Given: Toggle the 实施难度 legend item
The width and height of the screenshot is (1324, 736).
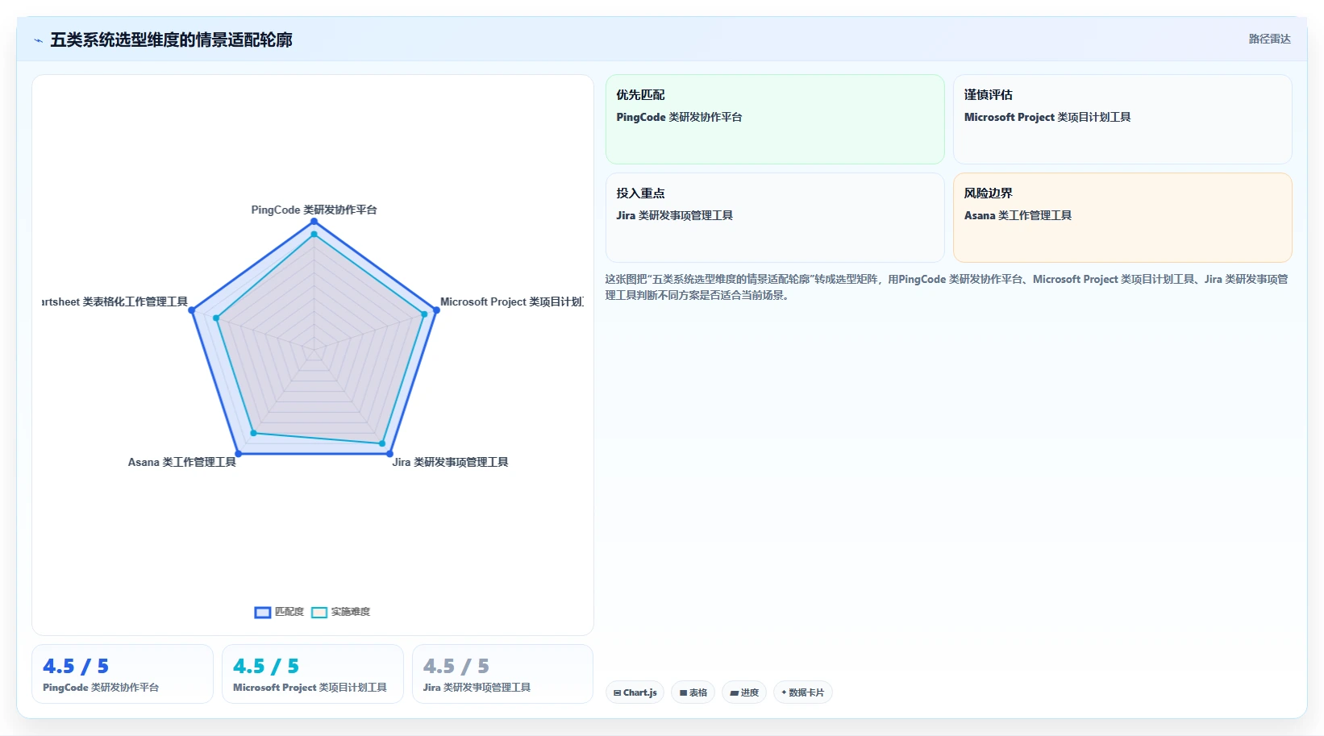Looking at the screenshot, I should 340,612.
